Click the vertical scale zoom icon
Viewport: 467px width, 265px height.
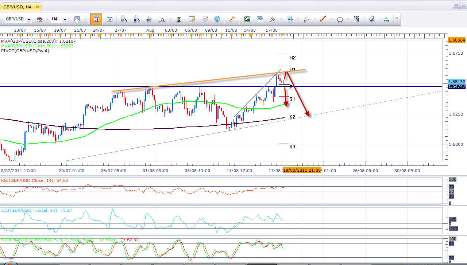[x=162, y=19]
